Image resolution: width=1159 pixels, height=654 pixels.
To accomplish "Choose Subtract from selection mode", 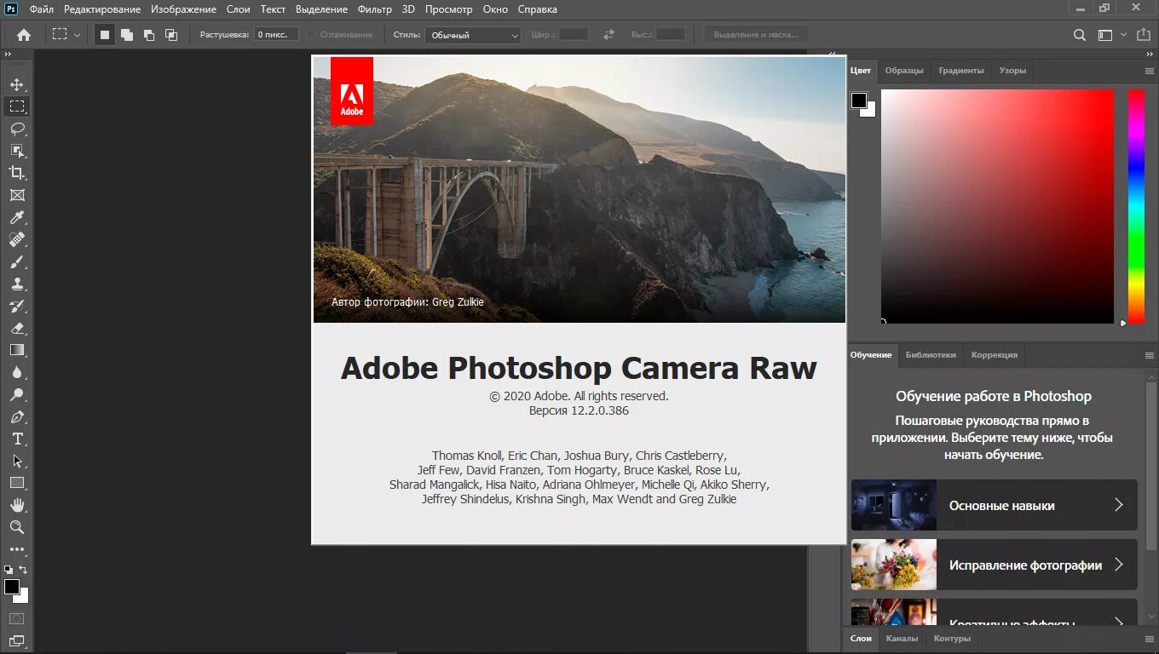I will pyautogui.click(x=149, y=35).
